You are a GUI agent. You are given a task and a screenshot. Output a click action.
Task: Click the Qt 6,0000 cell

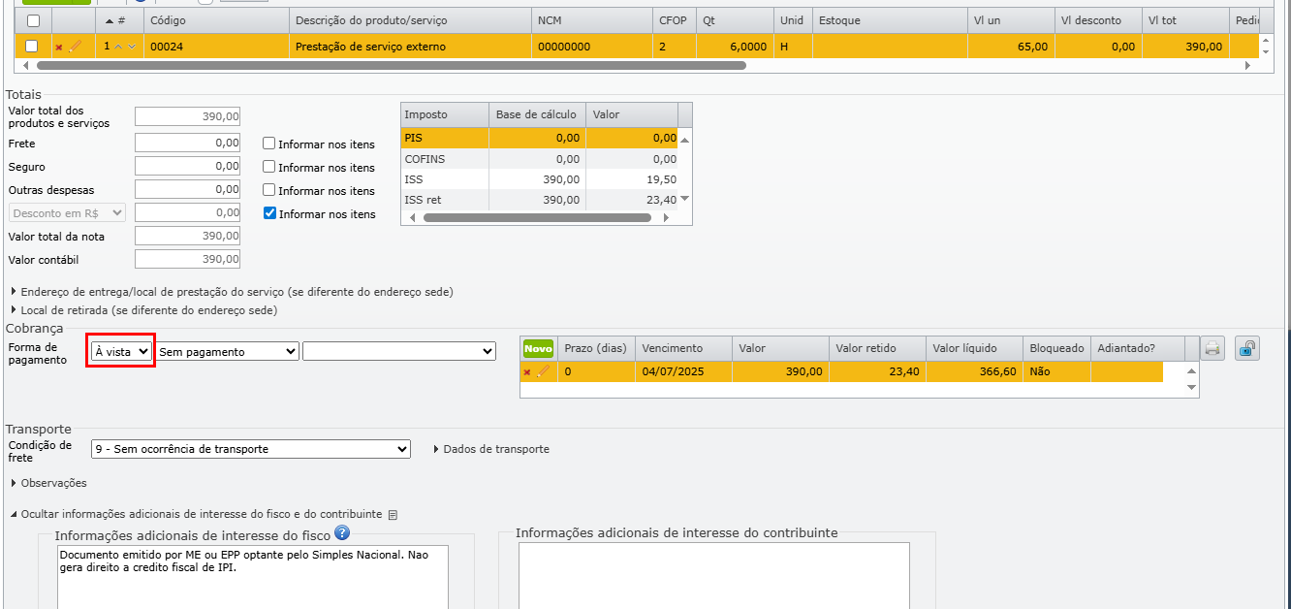(735, 47)
